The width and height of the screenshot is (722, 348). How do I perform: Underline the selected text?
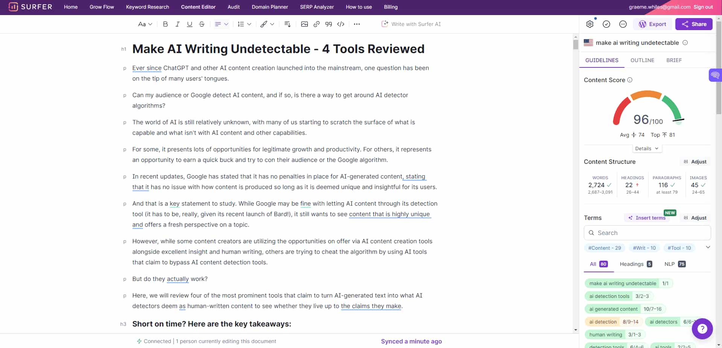pyautogui.click(x=189, y=24)
